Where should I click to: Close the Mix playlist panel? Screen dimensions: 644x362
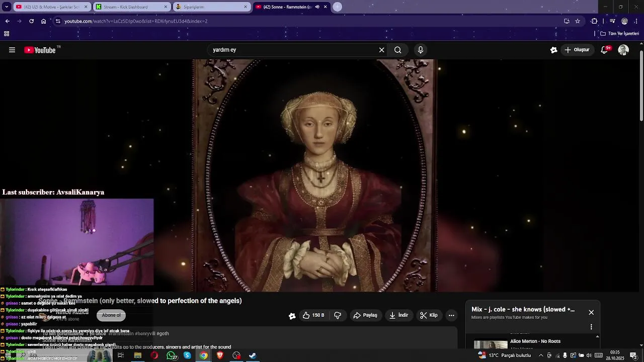tap(591, 312)
